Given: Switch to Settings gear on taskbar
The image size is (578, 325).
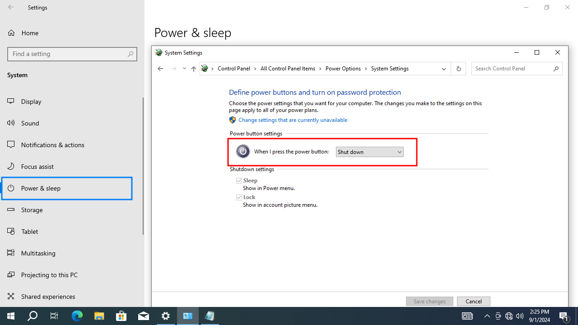Looking at the screenshot, I should pos(166,316).
